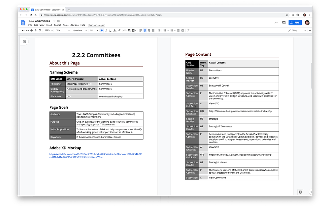330x207 pixels.
Task: Apply a numbered list
Action: pyautogui.click(x=165, y=30)
